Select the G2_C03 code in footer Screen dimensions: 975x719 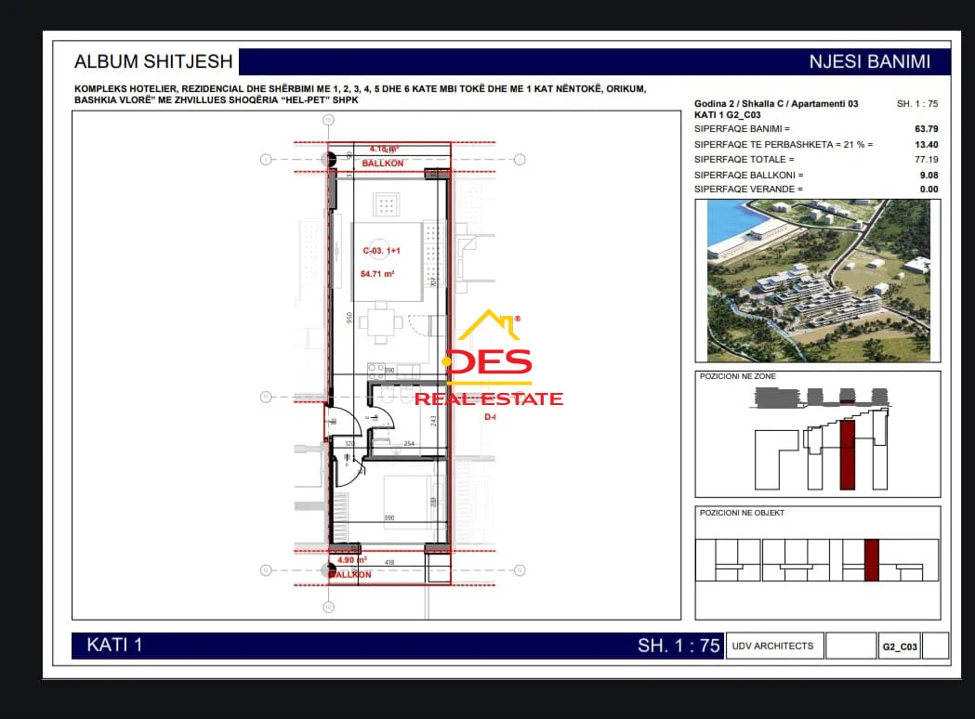pyautogui.click(x=900, y=647)
